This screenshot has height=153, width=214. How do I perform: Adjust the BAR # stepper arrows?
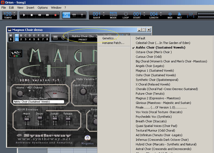coord(104,14)
